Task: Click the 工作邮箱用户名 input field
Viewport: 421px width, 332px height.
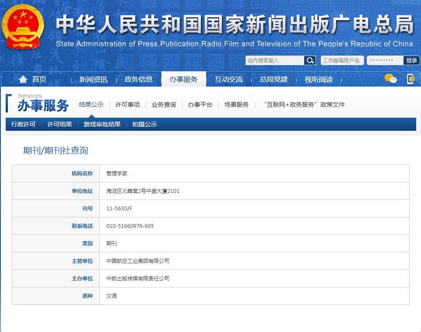Action: 342,60
